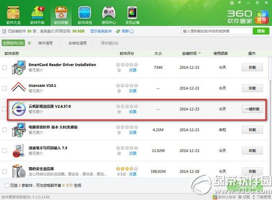Check the SmartCard Reader Driver Installation checkbox

5,68
